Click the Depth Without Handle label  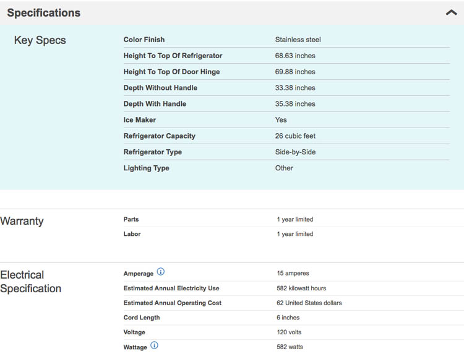(160, 88)
